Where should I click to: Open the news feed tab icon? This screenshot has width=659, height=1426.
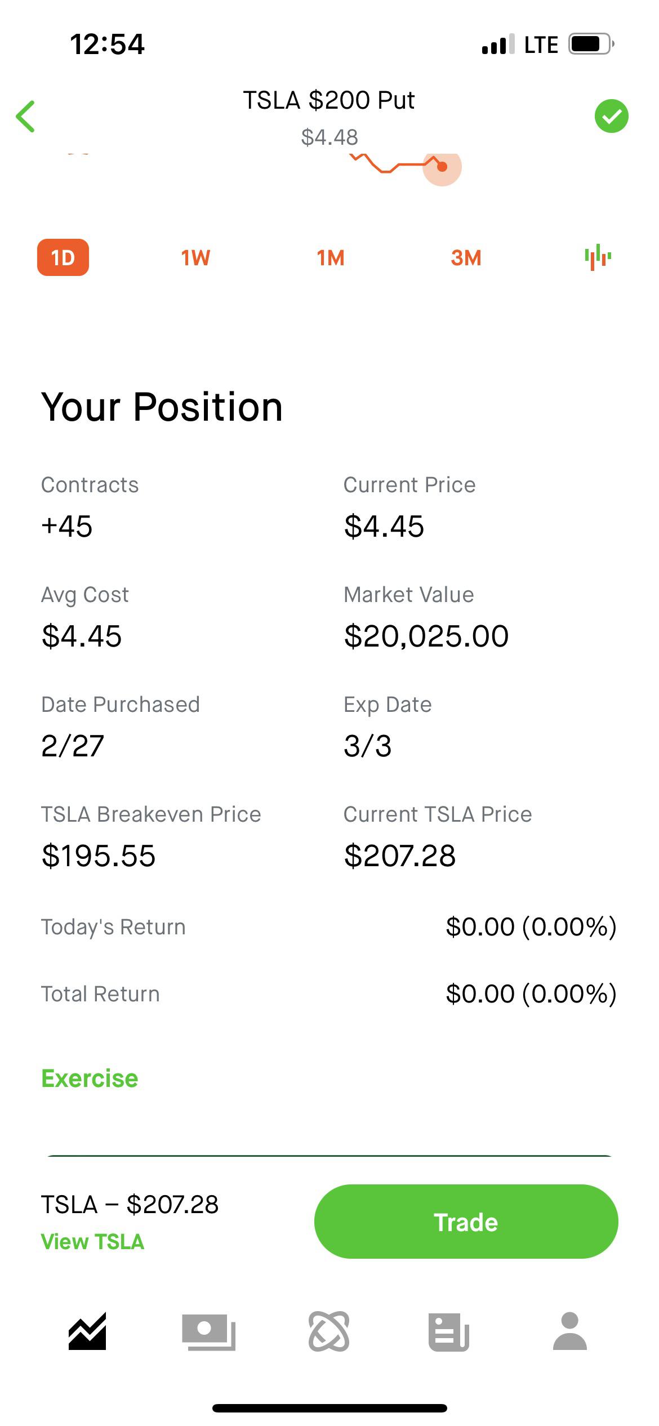point(449,1331)
